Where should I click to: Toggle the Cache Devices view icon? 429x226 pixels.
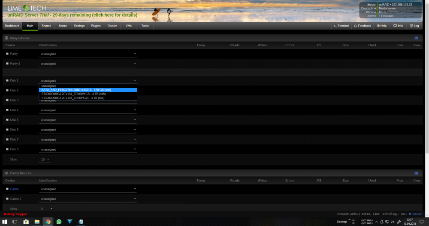[x=416, y=173]
